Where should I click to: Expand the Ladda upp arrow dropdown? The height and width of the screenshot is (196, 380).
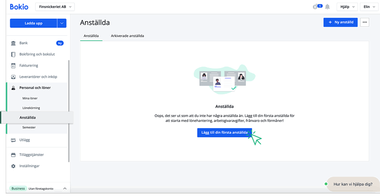tap(62, 23)
